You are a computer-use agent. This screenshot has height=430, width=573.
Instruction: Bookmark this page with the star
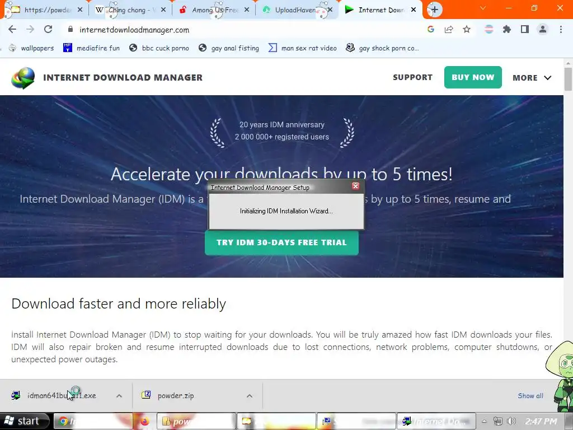(467, 29)
